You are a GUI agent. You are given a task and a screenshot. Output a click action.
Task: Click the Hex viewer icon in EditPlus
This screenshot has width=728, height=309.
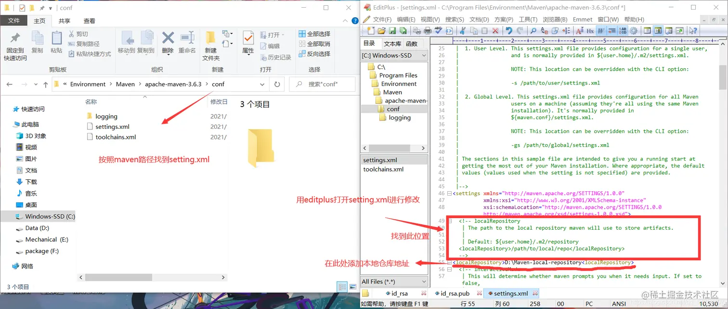coord(590,30)
